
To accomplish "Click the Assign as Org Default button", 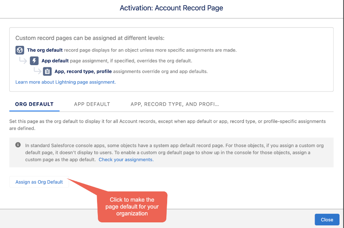I will (39, 182).
